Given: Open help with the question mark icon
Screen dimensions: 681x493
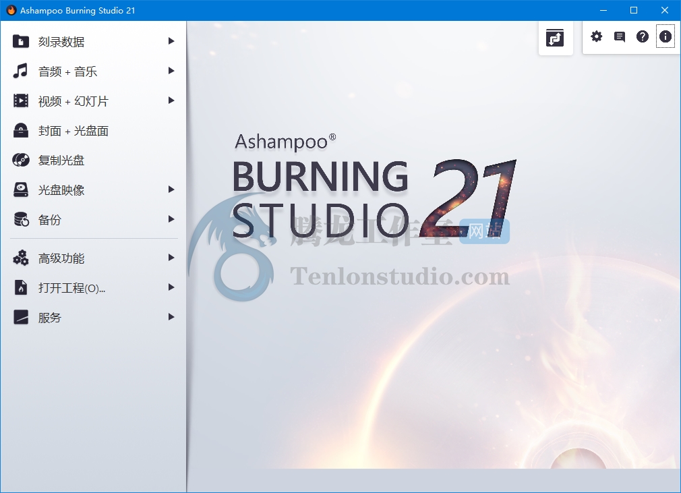Looking at the screenshot, I should [643, 36].
